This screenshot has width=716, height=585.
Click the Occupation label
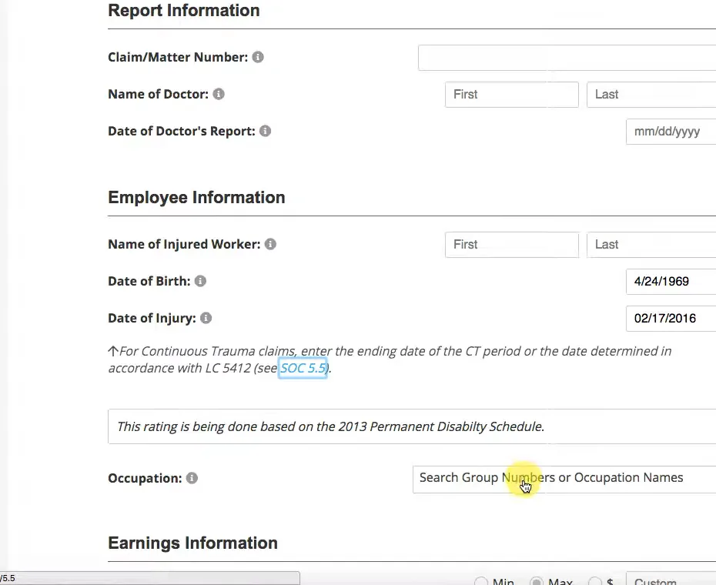145,478
